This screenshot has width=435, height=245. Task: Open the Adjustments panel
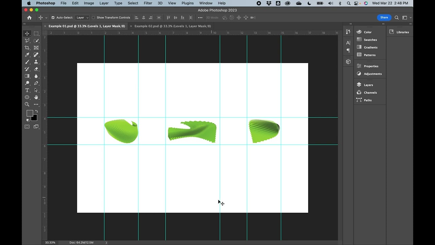[x=373, y=74]
